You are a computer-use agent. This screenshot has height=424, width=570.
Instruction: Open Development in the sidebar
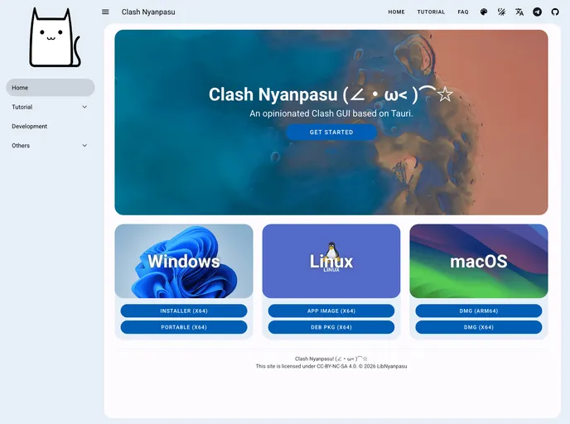coord(51,126)
